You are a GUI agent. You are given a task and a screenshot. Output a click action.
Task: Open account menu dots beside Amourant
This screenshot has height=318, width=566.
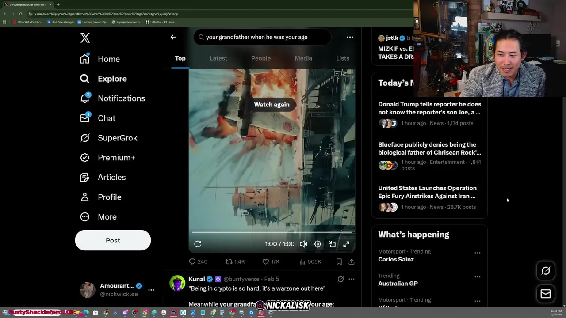point(151,290)
